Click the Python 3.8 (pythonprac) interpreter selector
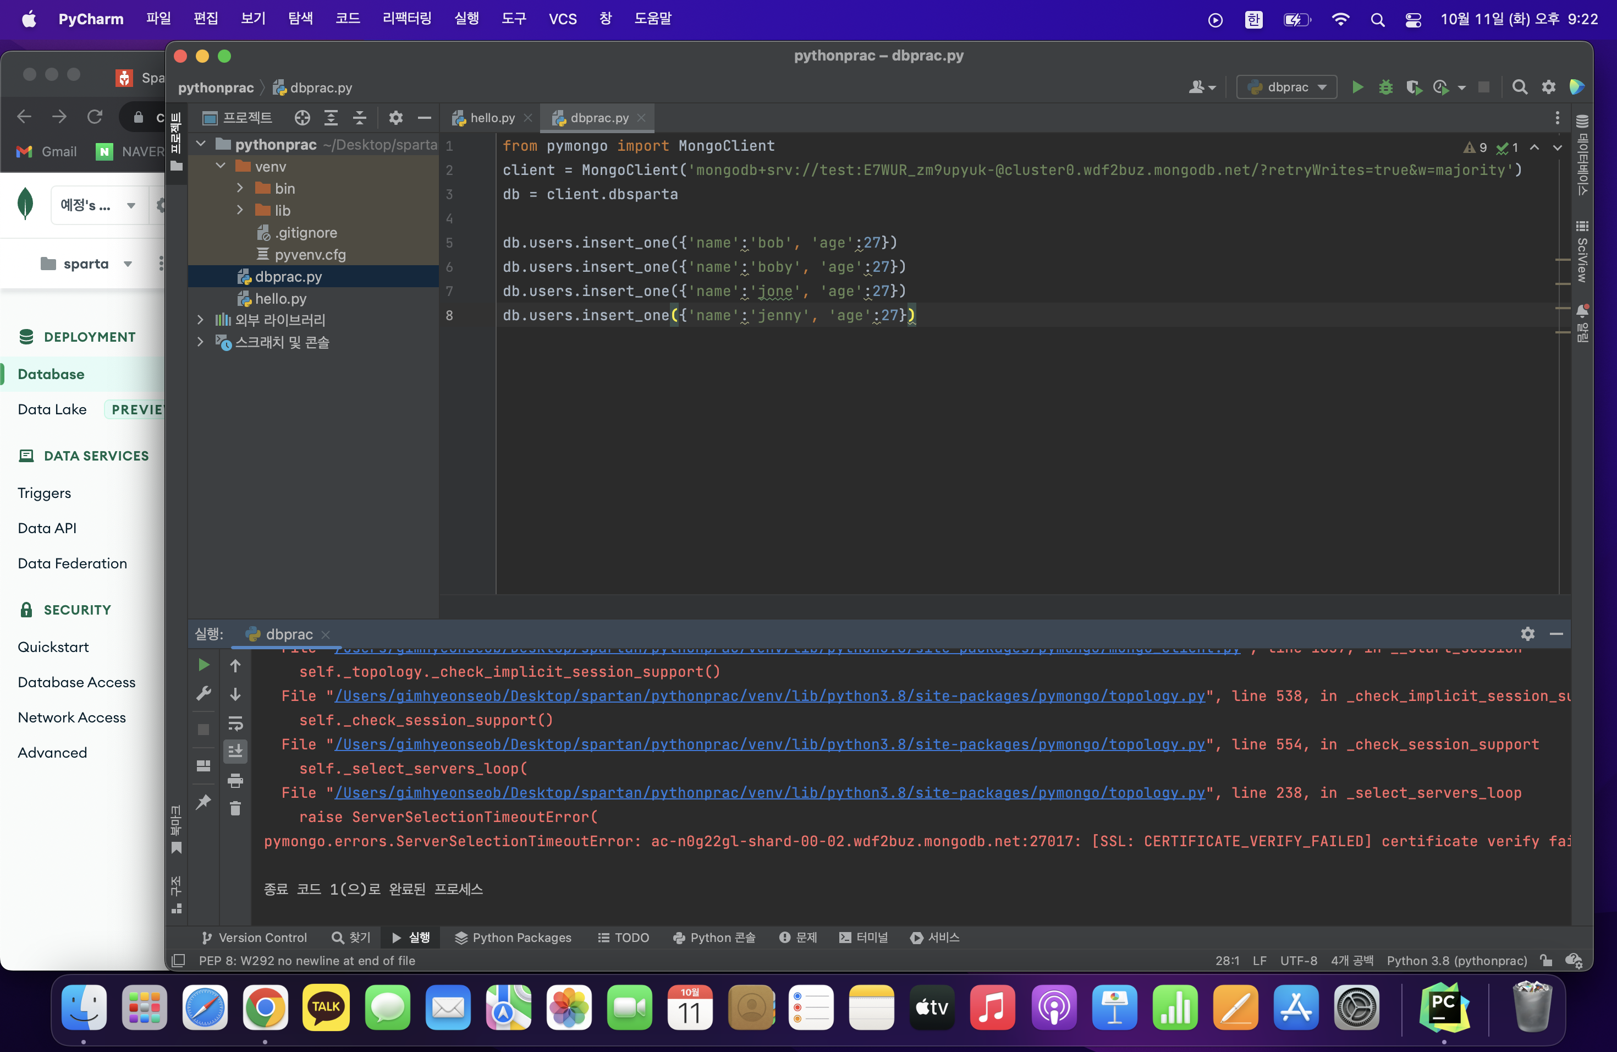The width and height of the screenshot is (1617, 1052). [1456, 960]
